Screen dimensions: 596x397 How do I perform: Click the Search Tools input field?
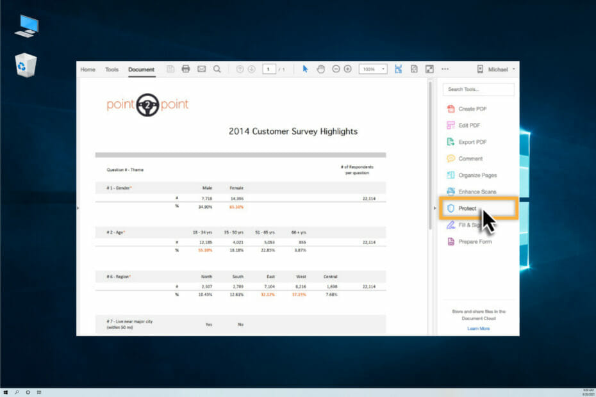pyautogui.click(x=479, y=89)
